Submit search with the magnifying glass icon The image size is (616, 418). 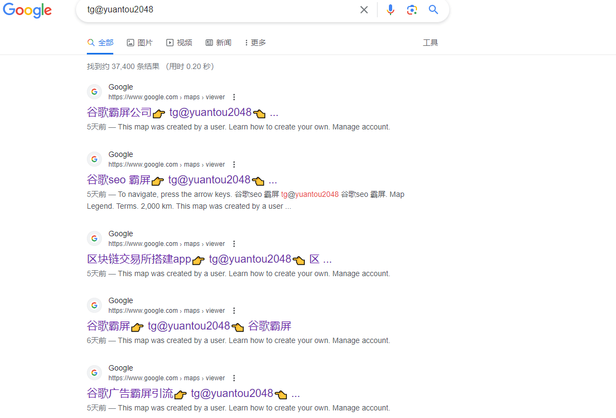tap(433, 9)
